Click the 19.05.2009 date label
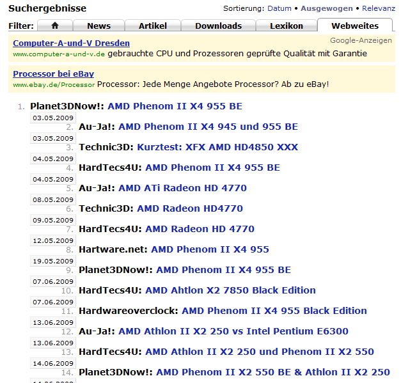Viewport: 401px width, 383px height. pos(53,261)
